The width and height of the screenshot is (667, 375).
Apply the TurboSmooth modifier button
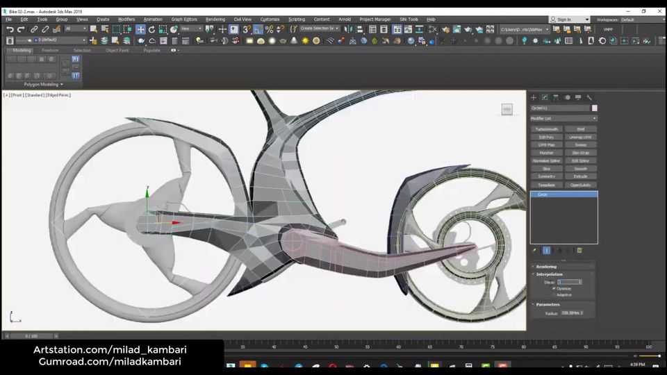pyautogui.click(x=546, y=129)
